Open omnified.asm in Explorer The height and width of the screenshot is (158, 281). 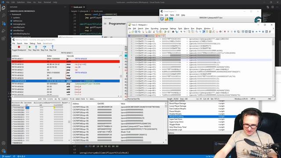[18, 27]
